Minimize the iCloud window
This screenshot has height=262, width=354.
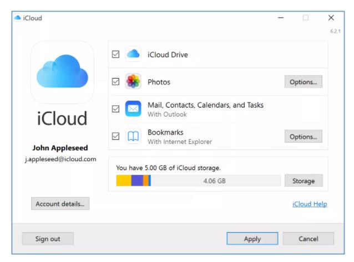(x=281, y=18)
